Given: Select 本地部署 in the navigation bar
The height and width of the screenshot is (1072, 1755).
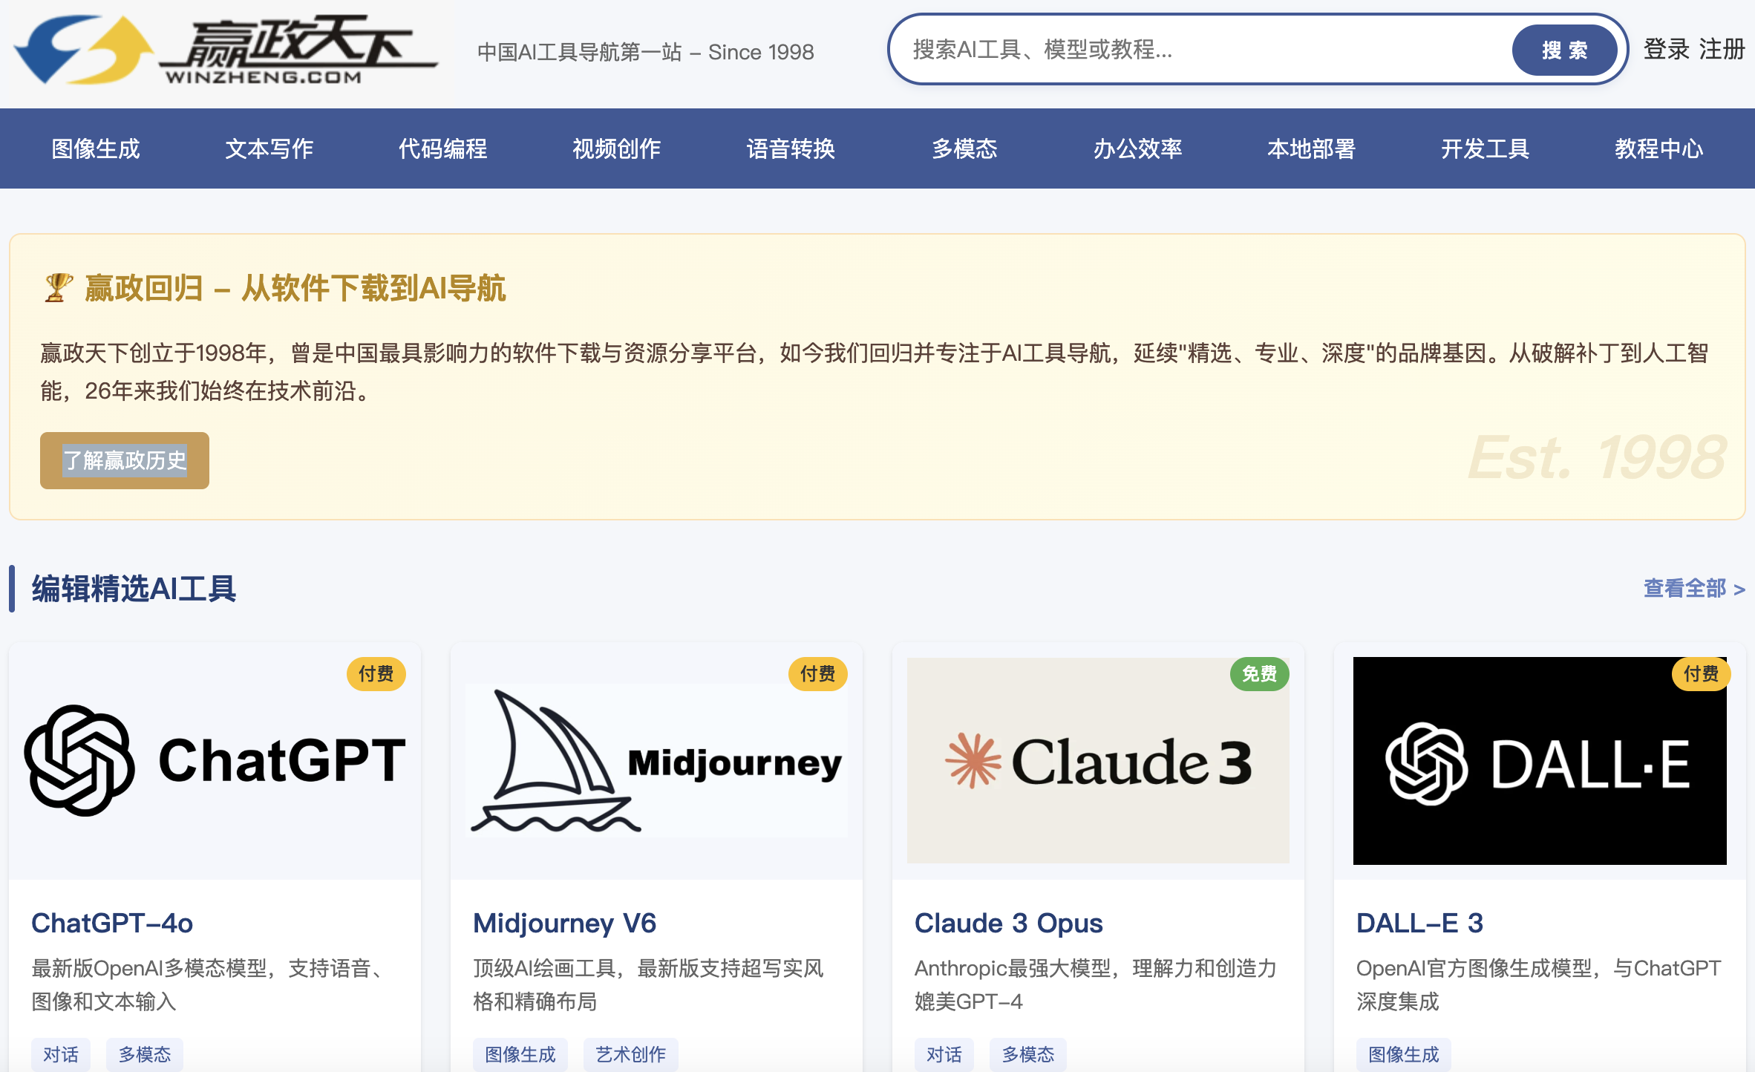Looking at the screenshot, I should (x=1311, y=148).
